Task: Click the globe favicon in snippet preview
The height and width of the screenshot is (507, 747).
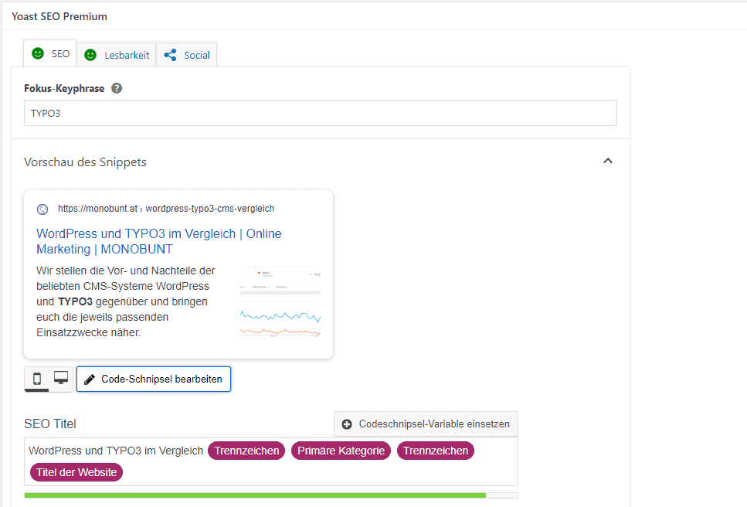Action: 42,209
